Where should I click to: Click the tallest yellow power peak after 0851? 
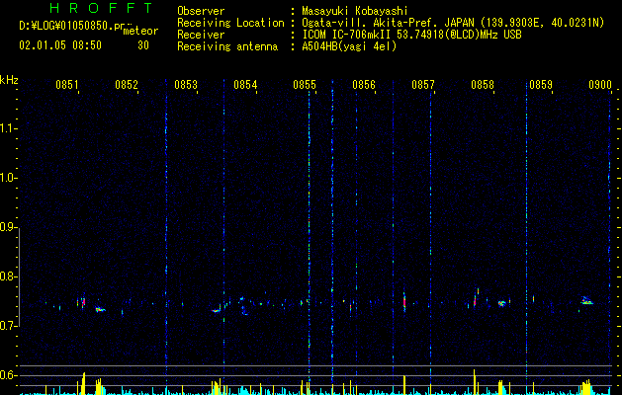[x=83, y=383]
